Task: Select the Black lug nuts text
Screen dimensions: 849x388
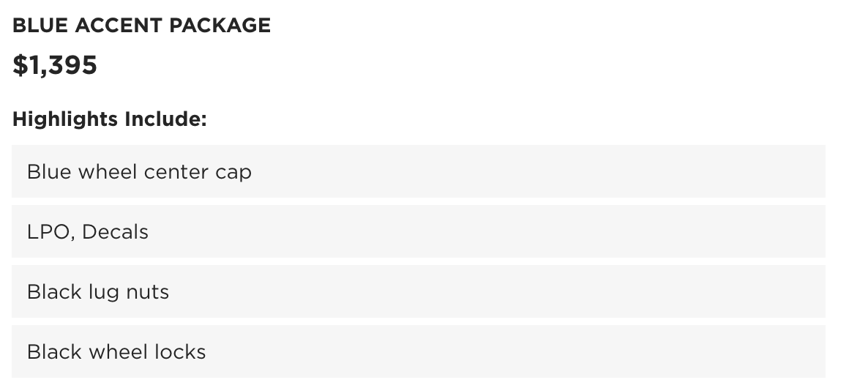Action: pos(98,292)
